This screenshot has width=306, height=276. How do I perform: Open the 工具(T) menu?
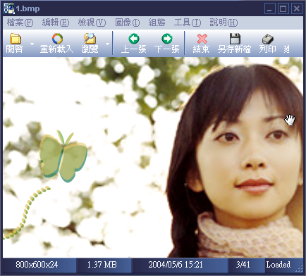tap(188, 23)
